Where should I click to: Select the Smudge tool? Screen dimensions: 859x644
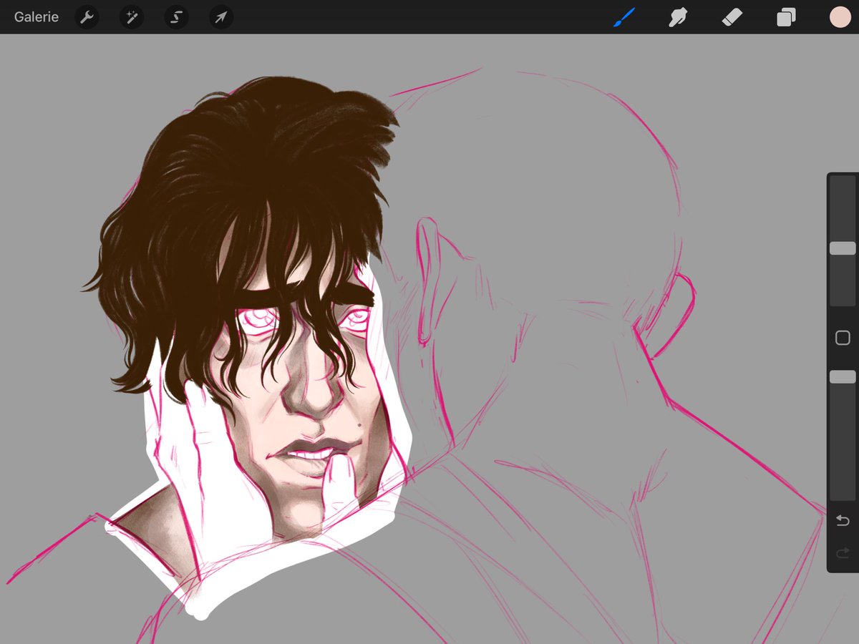click(678, 17)
